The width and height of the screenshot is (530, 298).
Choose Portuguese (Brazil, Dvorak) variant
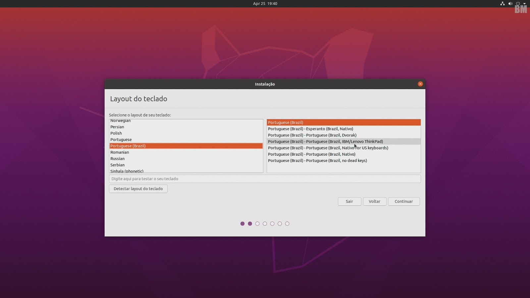(x=312, y=135)
